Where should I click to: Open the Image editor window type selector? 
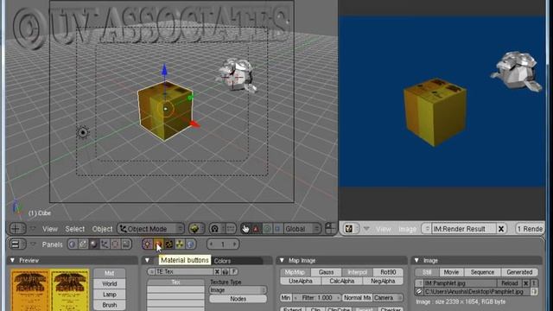tap(351, 228)
